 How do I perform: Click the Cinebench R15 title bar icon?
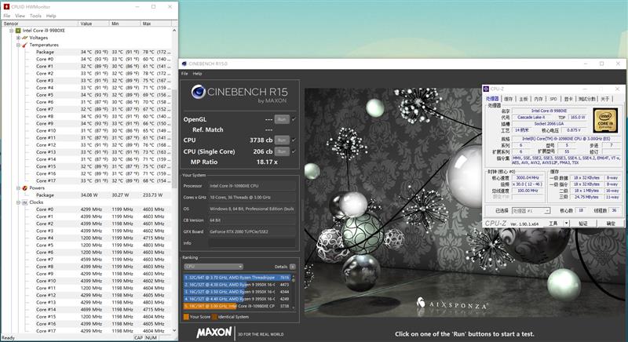point(184,64)
